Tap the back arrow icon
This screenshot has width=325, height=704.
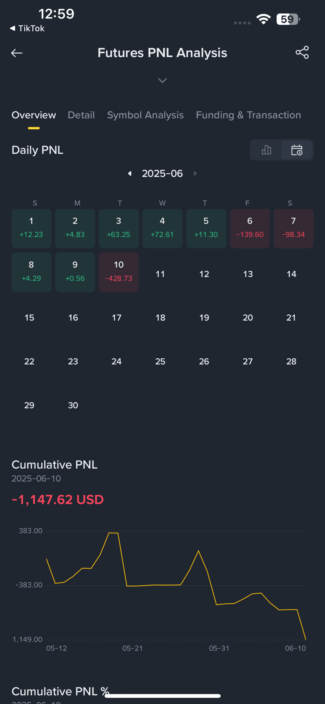pyautogui.click(x=16, y=53)
